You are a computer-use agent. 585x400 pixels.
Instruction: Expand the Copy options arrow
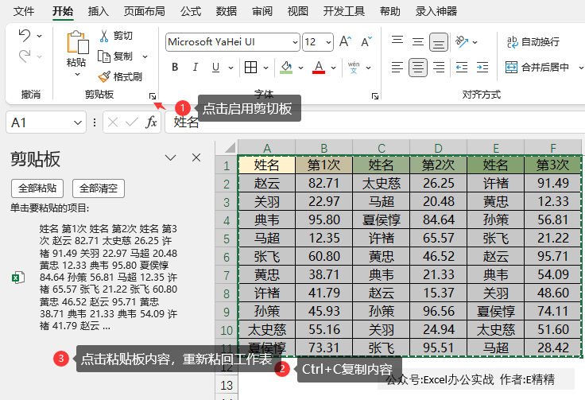click(145, 56)
